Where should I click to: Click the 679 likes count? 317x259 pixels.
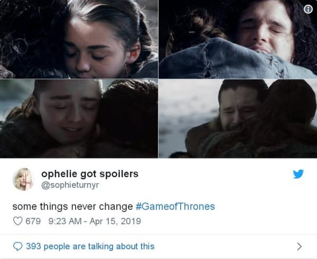click(x=33, y=221)
